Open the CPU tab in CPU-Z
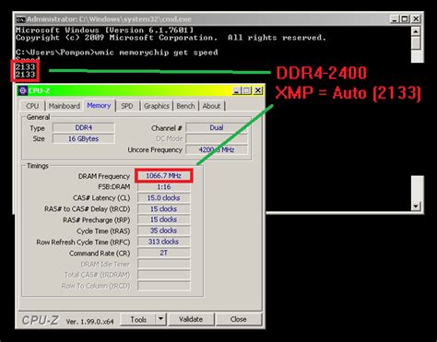Image resolution: width=437 pixels, height=342 pixels. coord(32,106)
